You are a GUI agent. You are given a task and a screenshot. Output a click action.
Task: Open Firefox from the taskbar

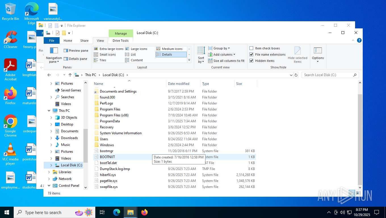144,212
